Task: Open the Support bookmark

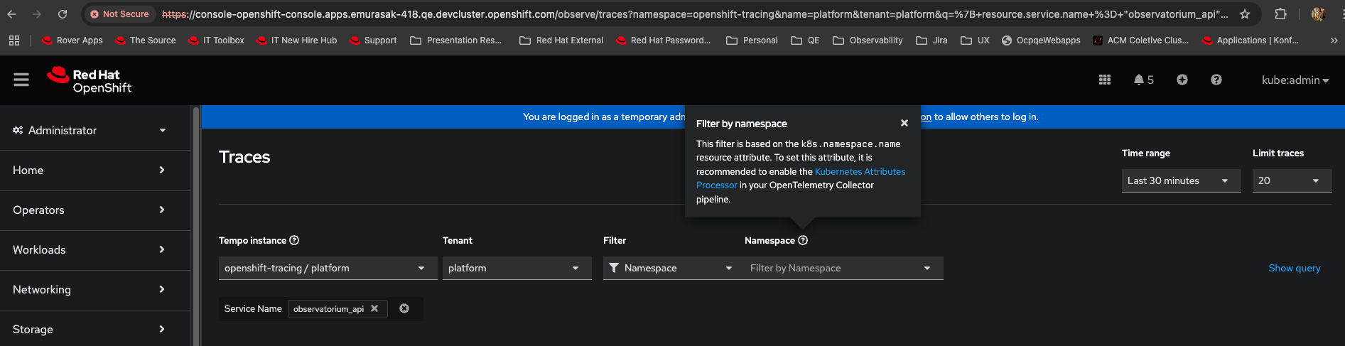Action: (x=373, y=40)
